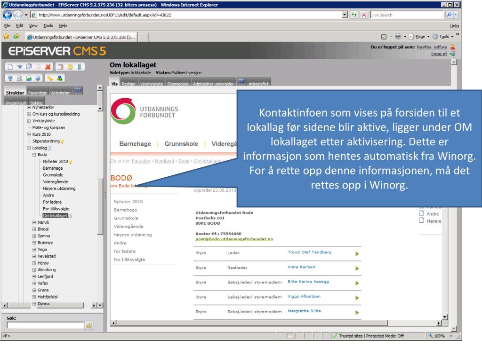The image size is (482, 361).
Task: Select 'Høyere utdanning' in the structure tree
Action: 59,188
